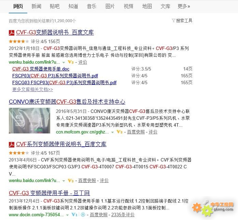The height and width of the screenshot is (220, 238).
Task: Expand dropdown arrow after www.docin.com URL
Action: (67, 215)
